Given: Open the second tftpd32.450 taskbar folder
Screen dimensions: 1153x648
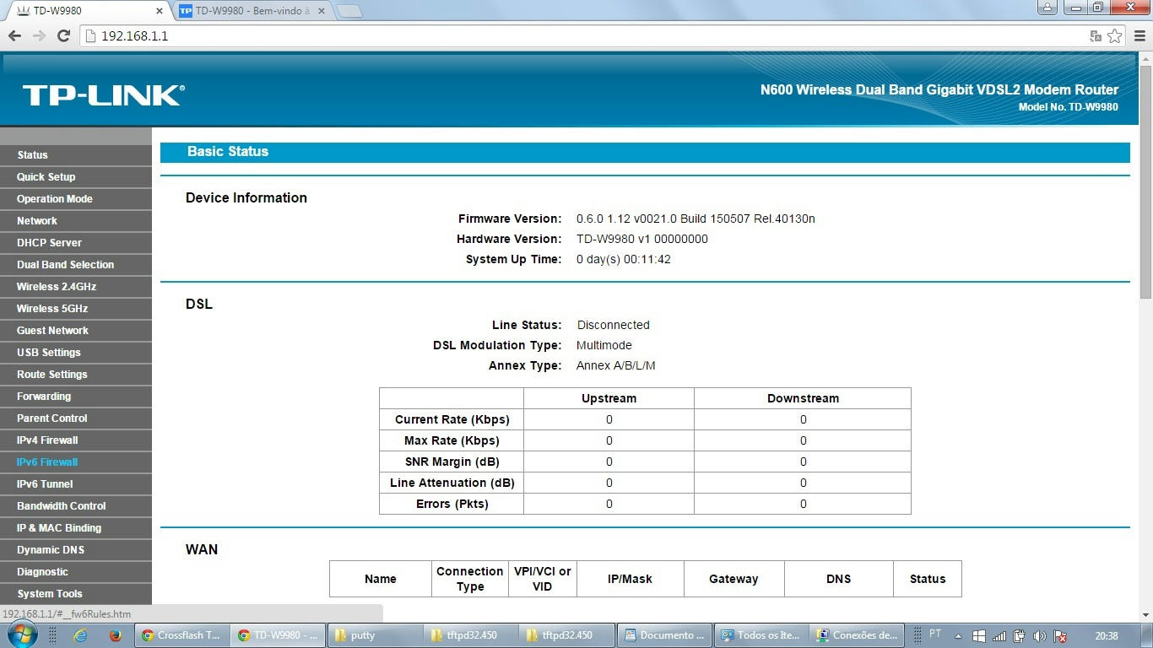Looking at the screenshot, I should pyautogui.click(x=566, y=635).
